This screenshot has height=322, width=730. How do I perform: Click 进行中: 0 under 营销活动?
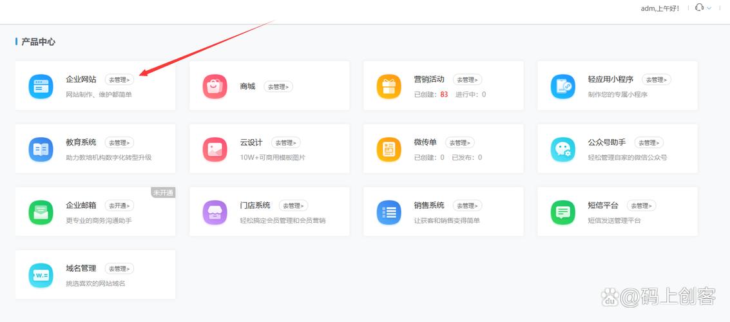click(471, 95)
